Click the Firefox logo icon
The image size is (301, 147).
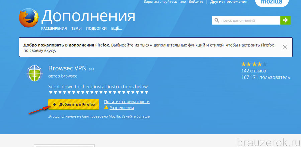(29, 18)
